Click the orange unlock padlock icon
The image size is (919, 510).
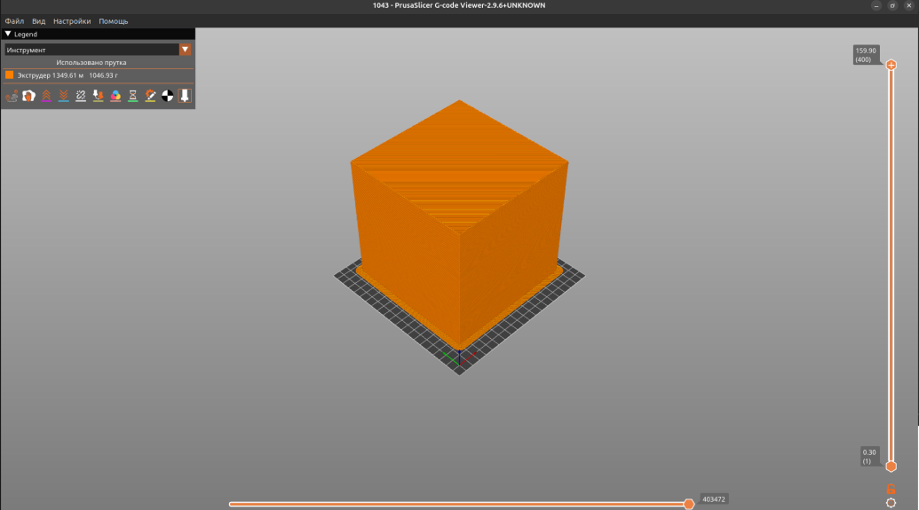[891, 489]
